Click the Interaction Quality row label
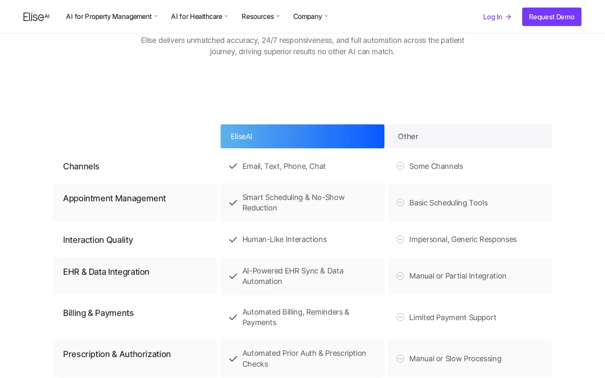This screenshot has height=378, width=605. (98, 240)
